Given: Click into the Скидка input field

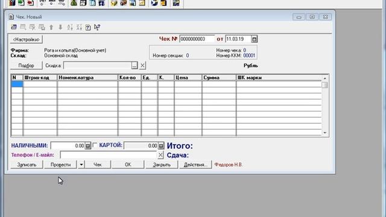Looking at the screenshot, I should pyautogui.click(x=98, y=66).
